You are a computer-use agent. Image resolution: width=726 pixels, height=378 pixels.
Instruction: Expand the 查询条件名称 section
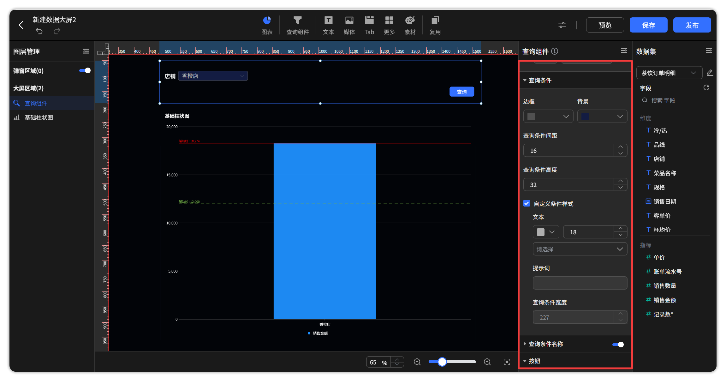point(525,344)
